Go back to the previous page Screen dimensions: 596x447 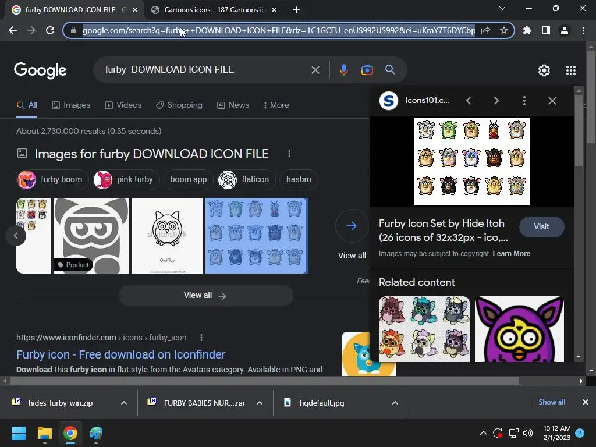pyautogui.click(x=13, y=30)
